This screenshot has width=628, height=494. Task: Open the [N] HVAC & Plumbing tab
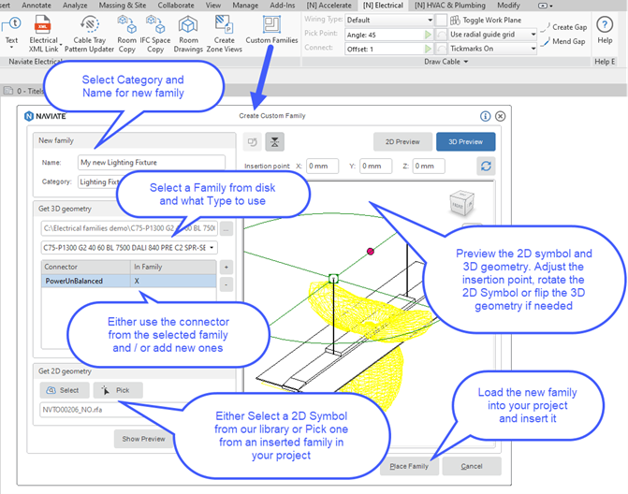450,6
